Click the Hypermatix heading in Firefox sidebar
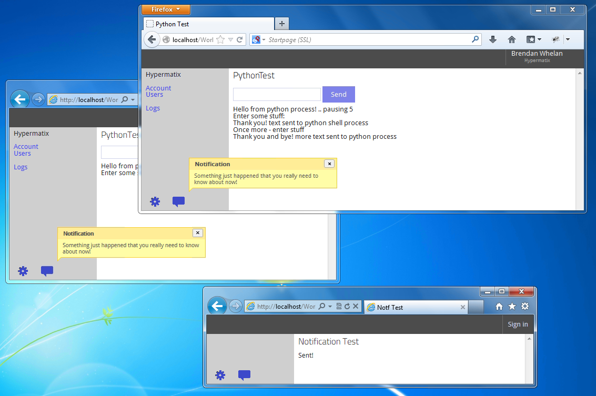 coord(163,75)
